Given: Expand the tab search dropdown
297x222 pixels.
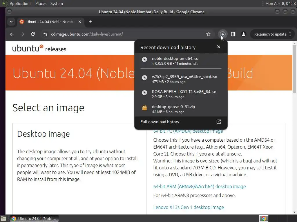Looking at the screenshot, I should (x=11, y=22).
